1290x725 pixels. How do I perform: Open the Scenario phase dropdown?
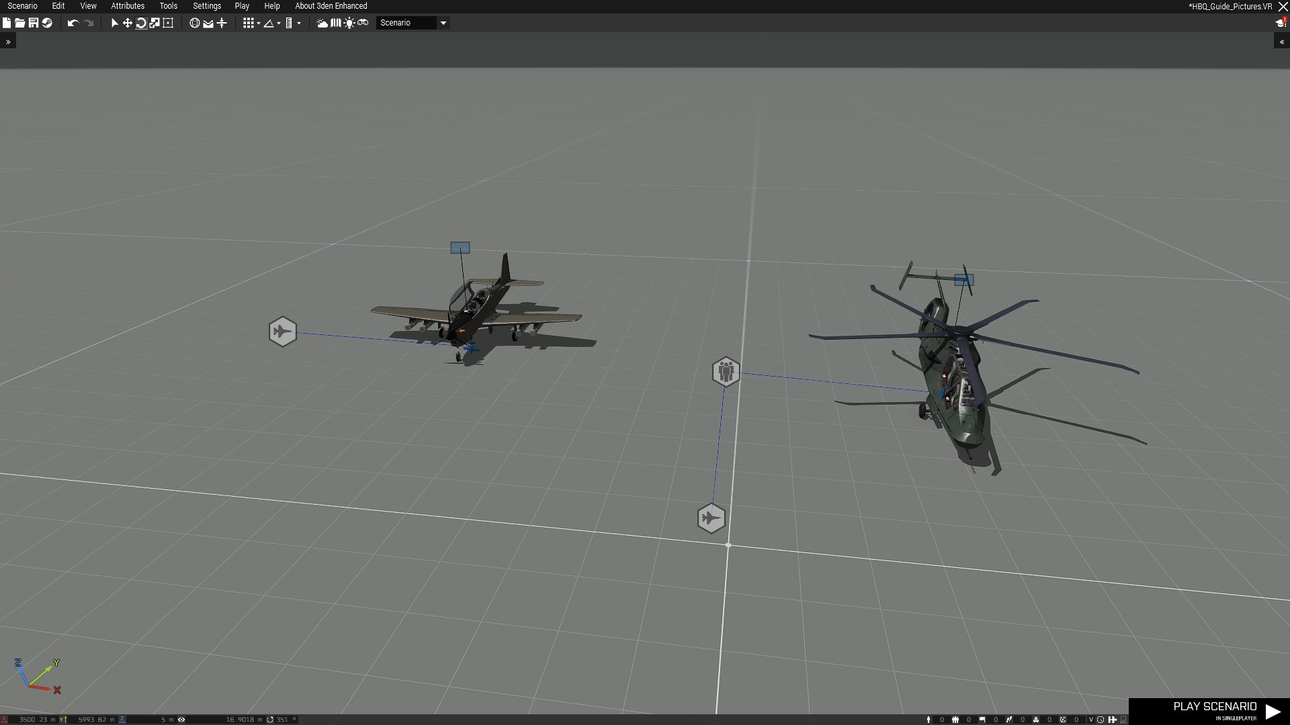[x=413, y=23]
